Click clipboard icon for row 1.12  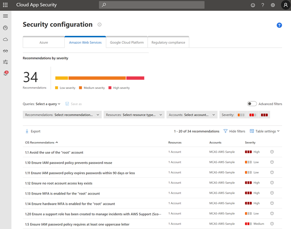tap(272, 182)
